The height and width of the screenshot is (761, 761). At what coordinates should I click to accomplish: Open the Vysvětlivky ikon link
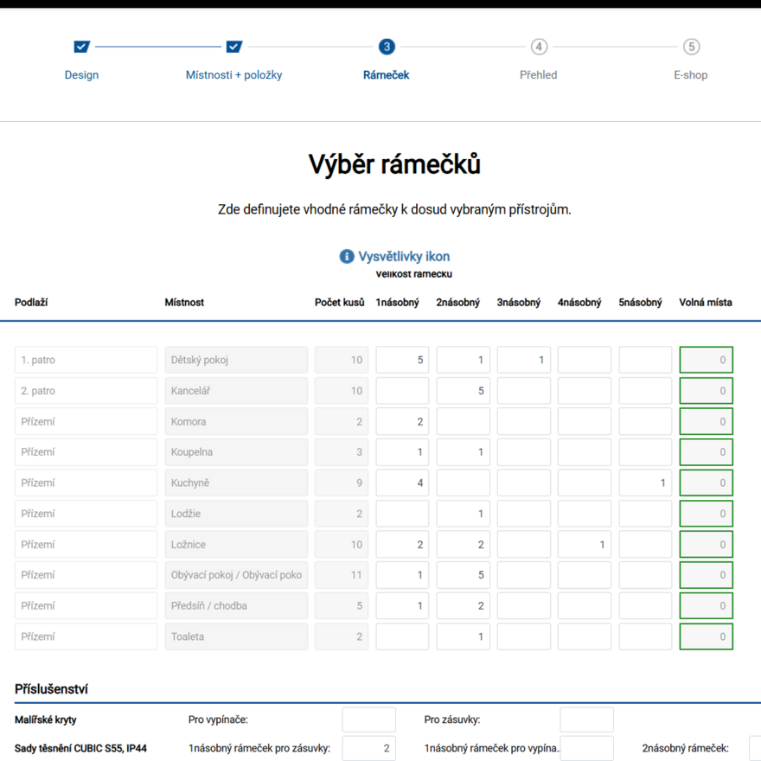(404, 256)
